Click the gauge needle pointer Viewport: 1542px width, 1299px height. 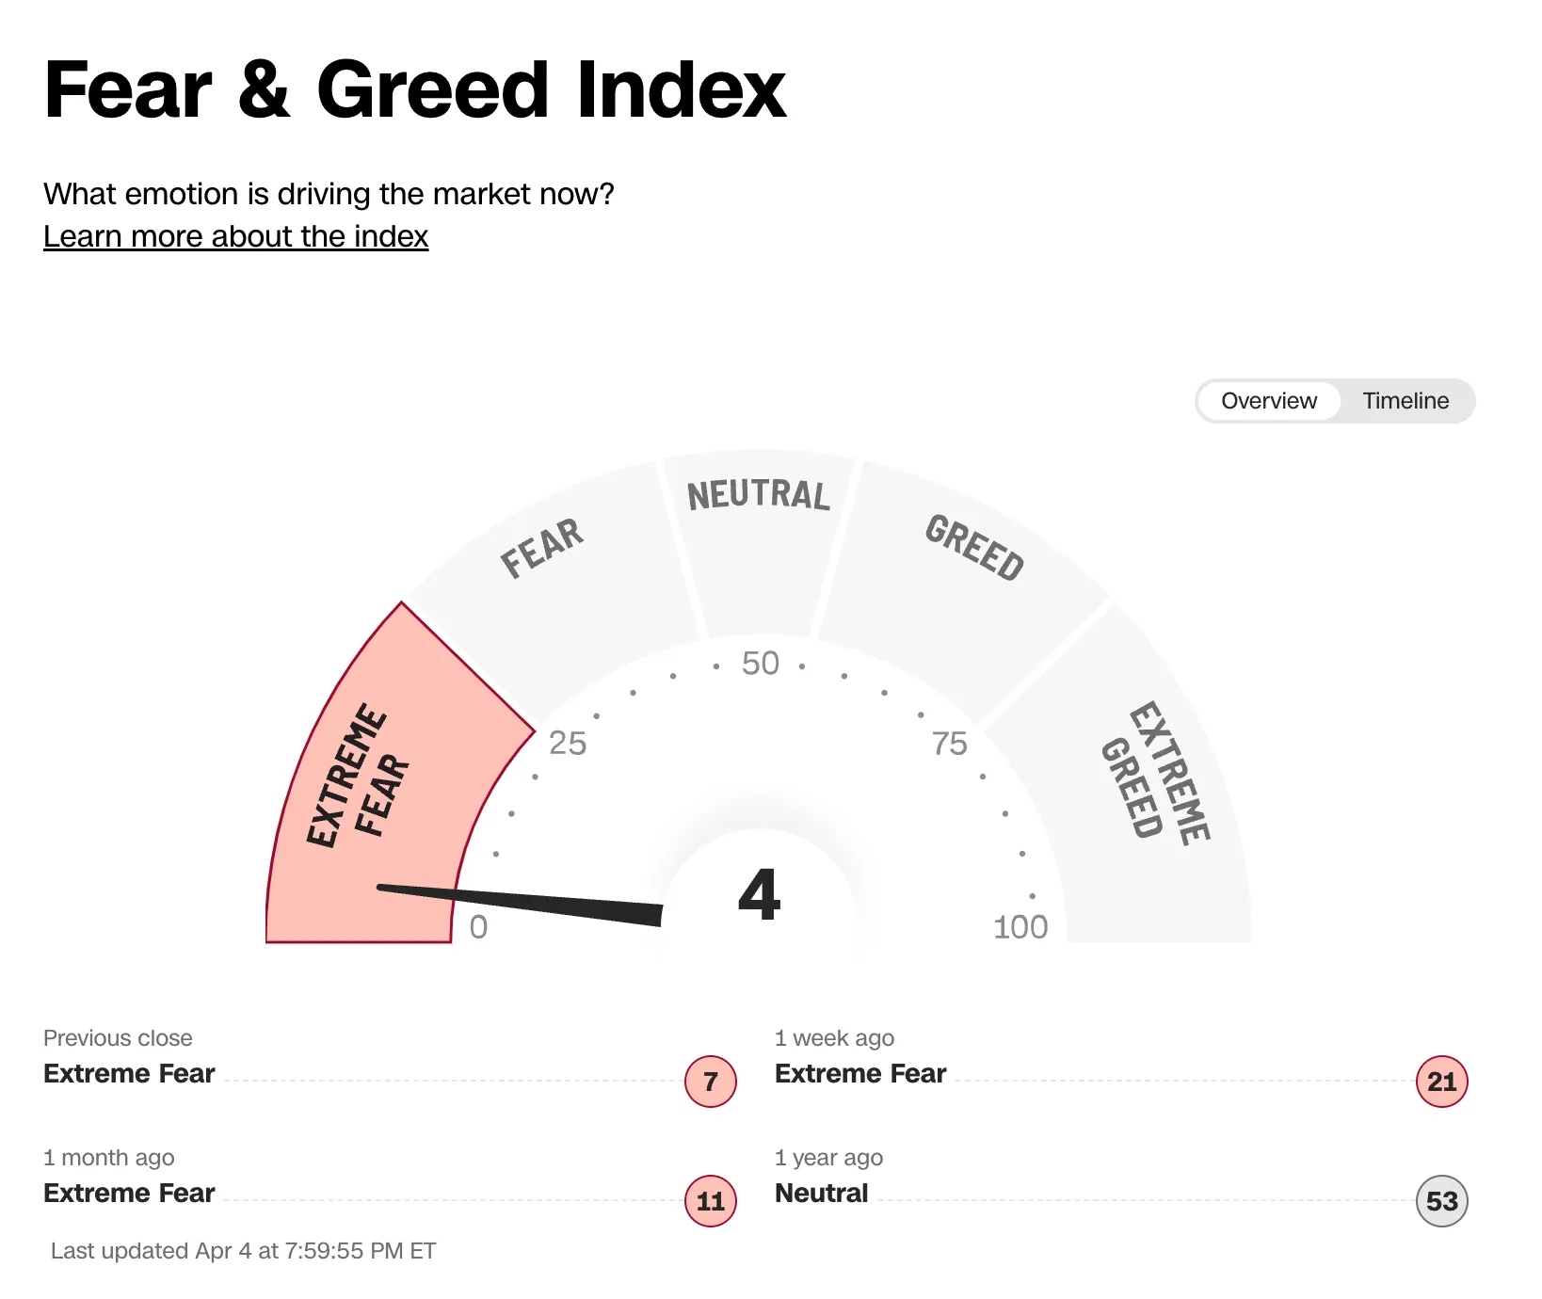[x=520, y=905]
